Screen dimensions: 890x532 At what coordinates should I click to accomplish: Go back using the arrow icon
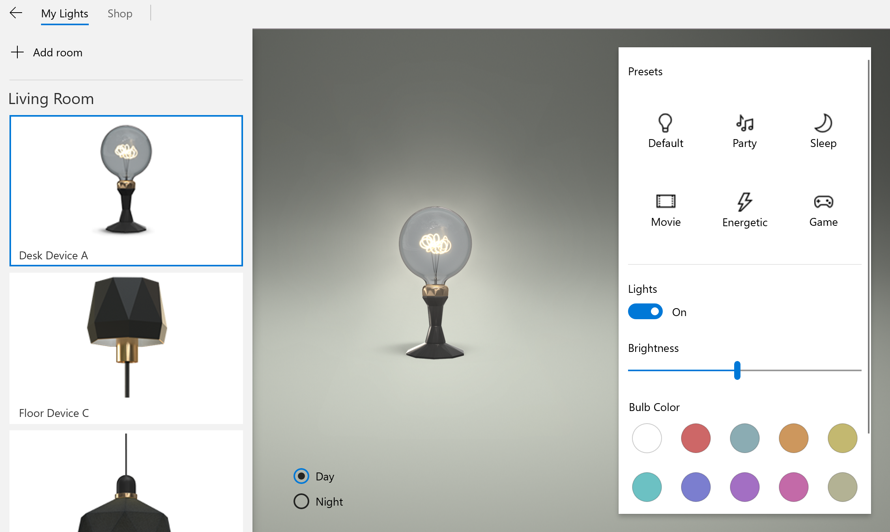[x=16, y=13]
